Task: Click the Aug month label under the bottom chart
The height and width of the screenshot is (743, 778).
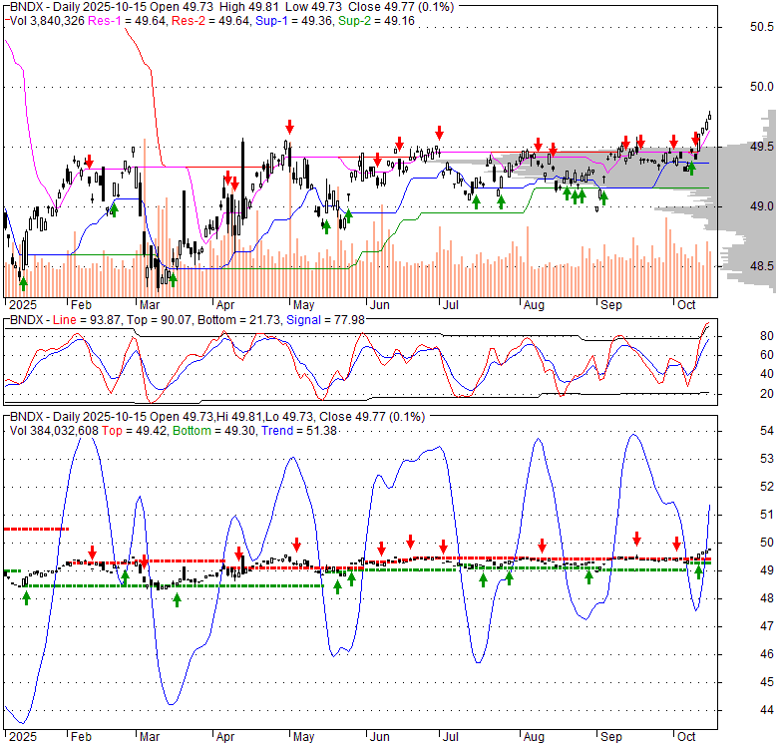Action: [534, 737]
